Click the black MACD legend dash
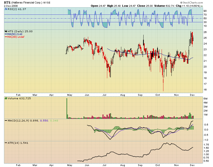 (6, 120)
